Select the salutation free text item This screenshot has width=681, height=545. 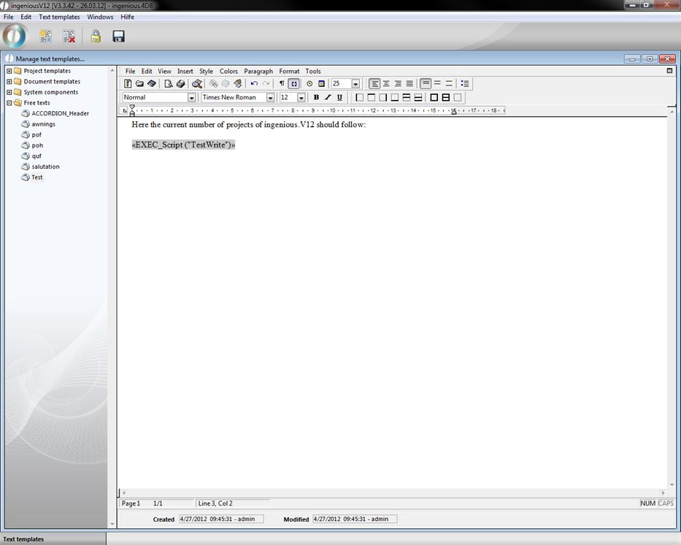[x=45, y=167]
